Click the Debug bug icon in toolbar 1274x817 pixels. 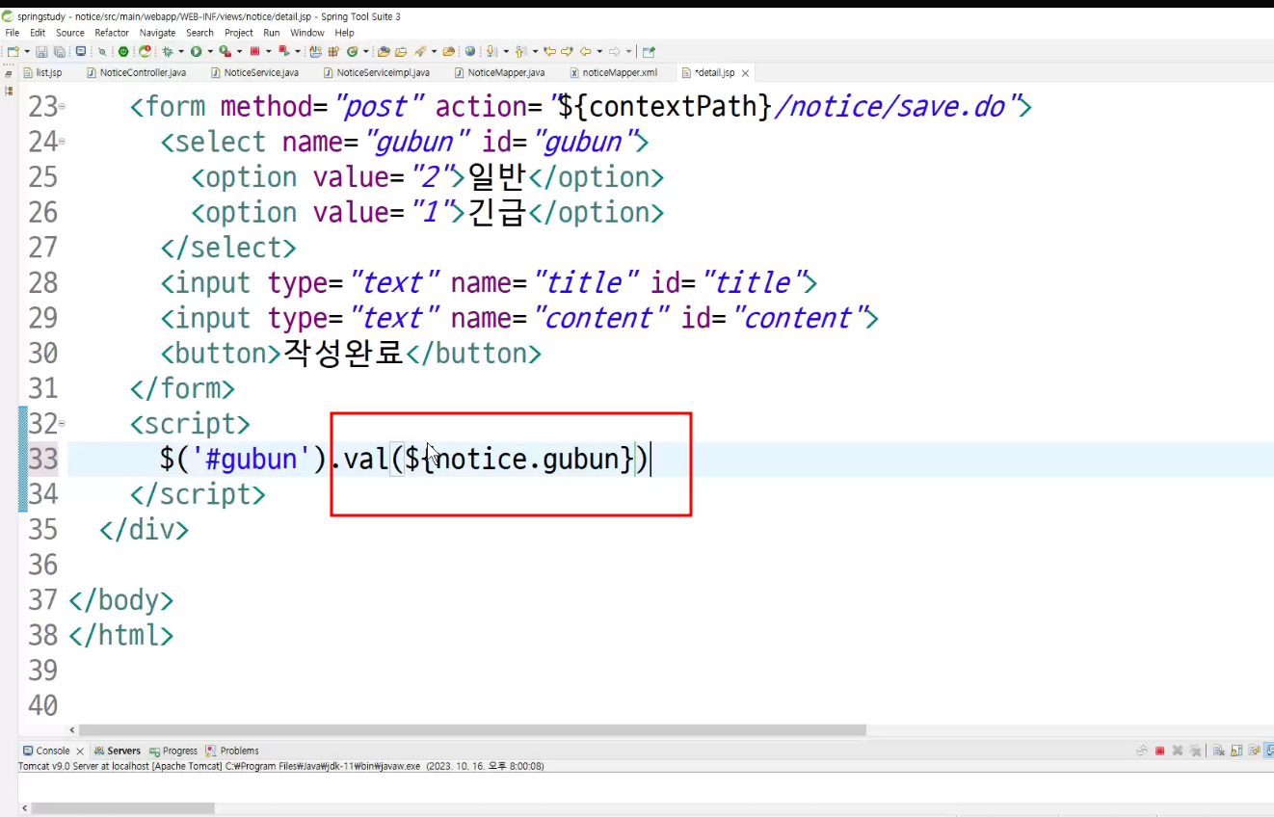pyautogui.click(x=168, y=52)
